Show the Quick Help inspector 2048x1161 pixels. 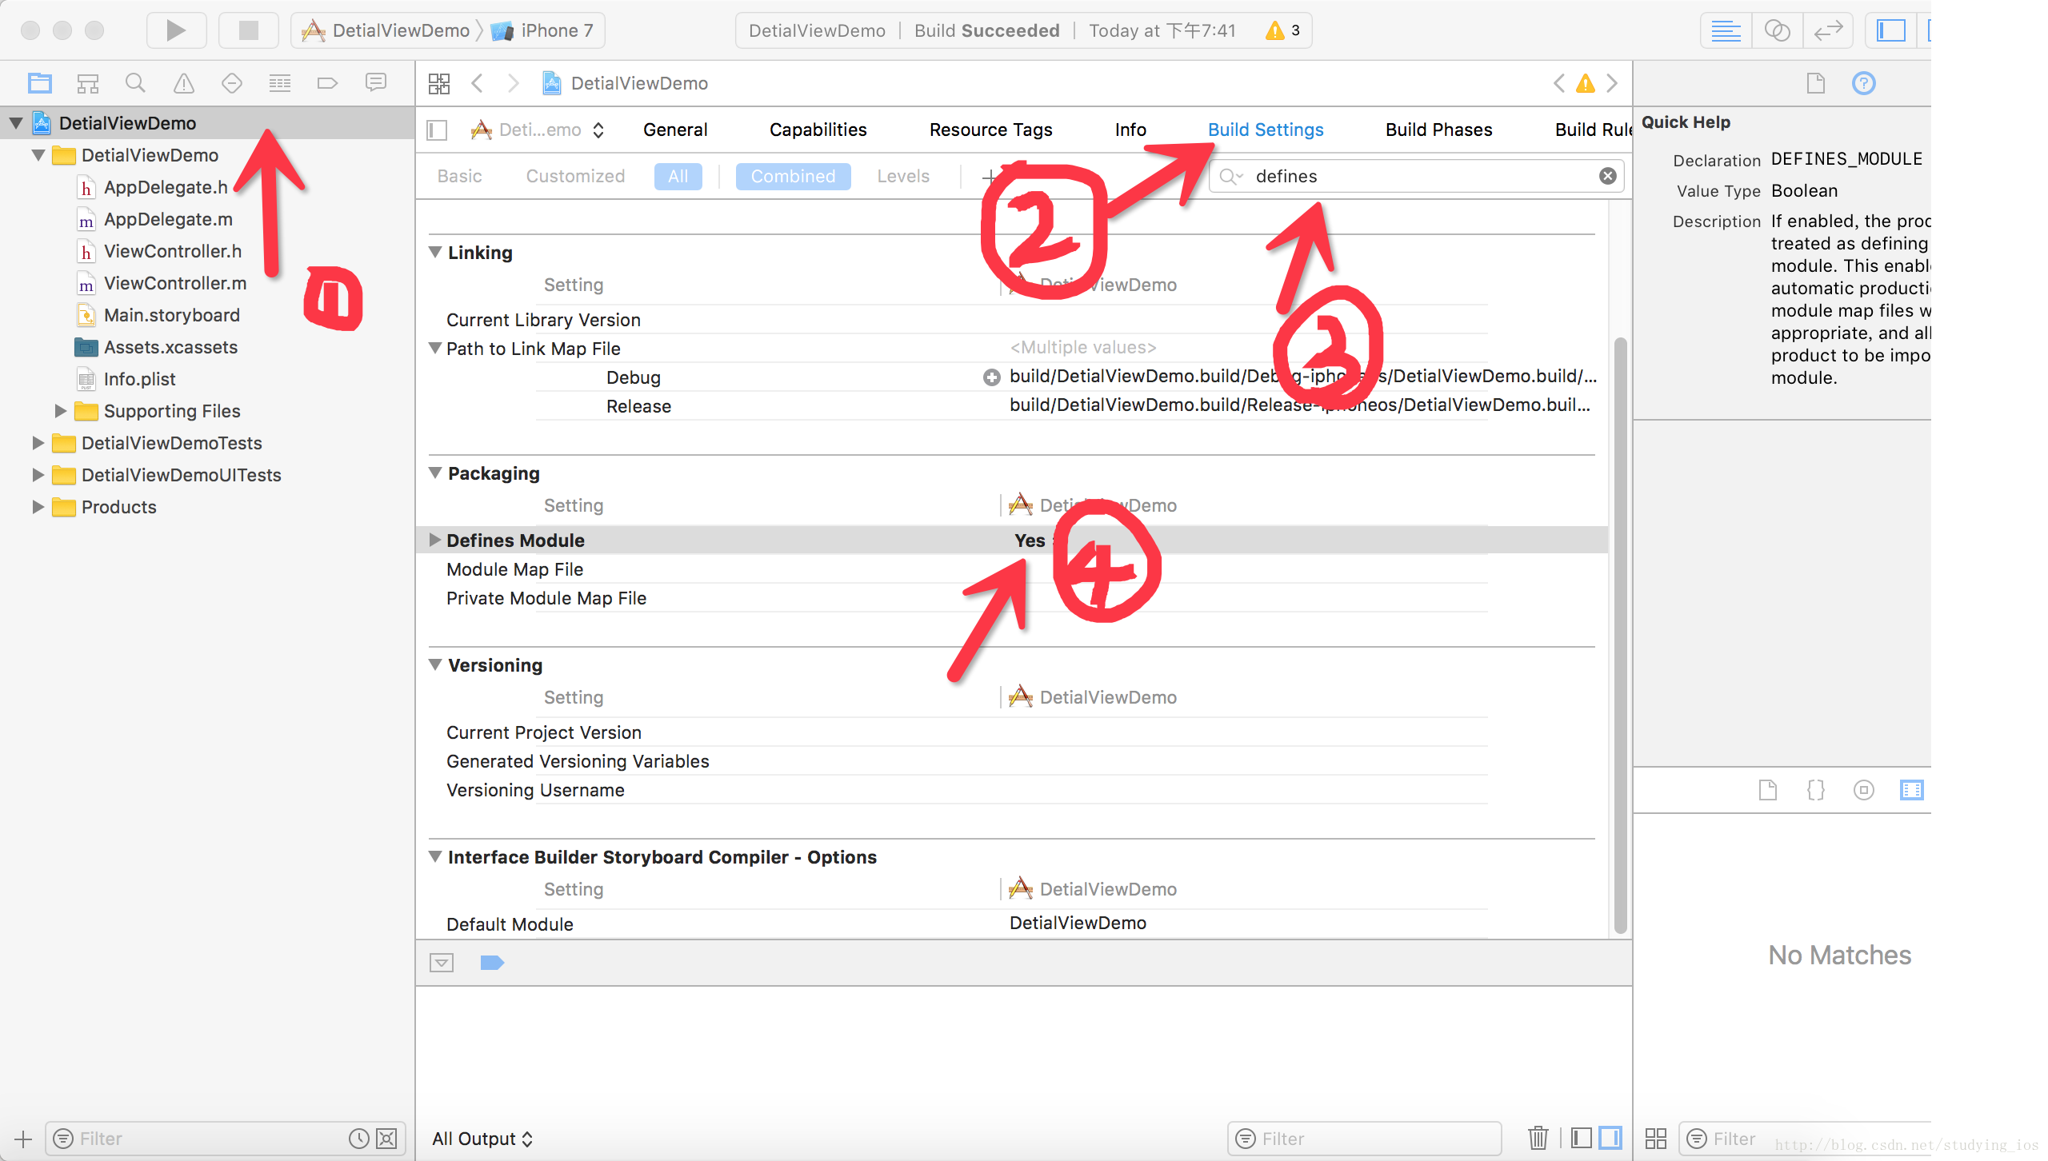tap(1864, 83)
